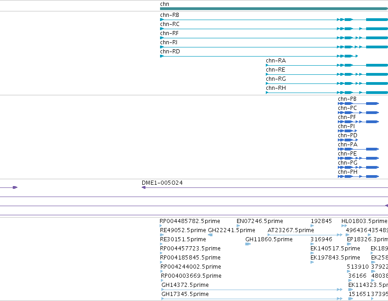Select AT23267.5prime EST label
The height and width of the screenshot is (301, 388).
(291, 230)
